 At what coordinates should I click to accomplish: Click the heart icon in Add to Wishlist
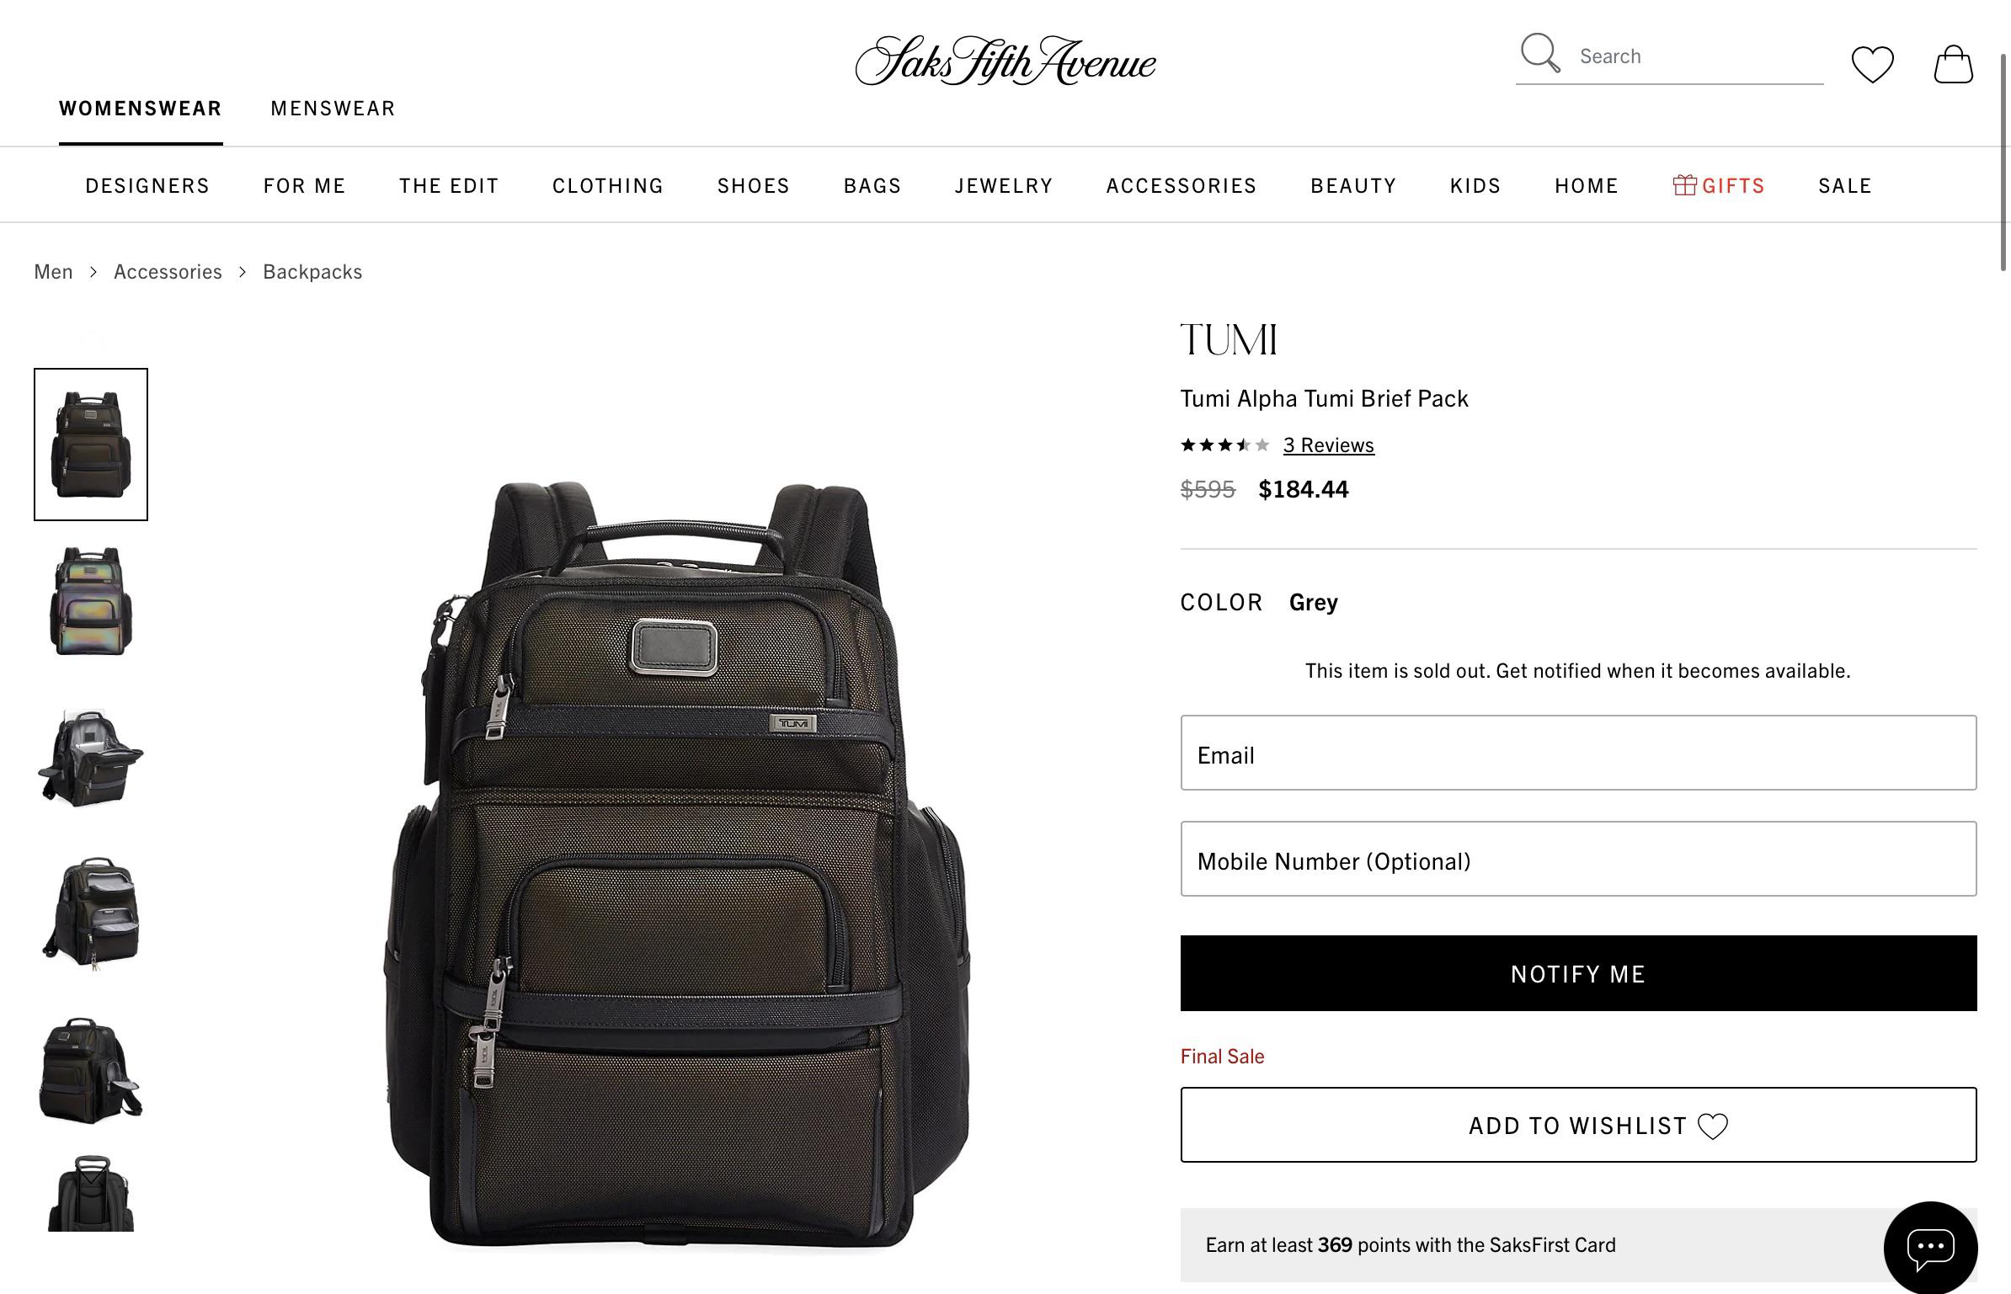point(1713,1126)
